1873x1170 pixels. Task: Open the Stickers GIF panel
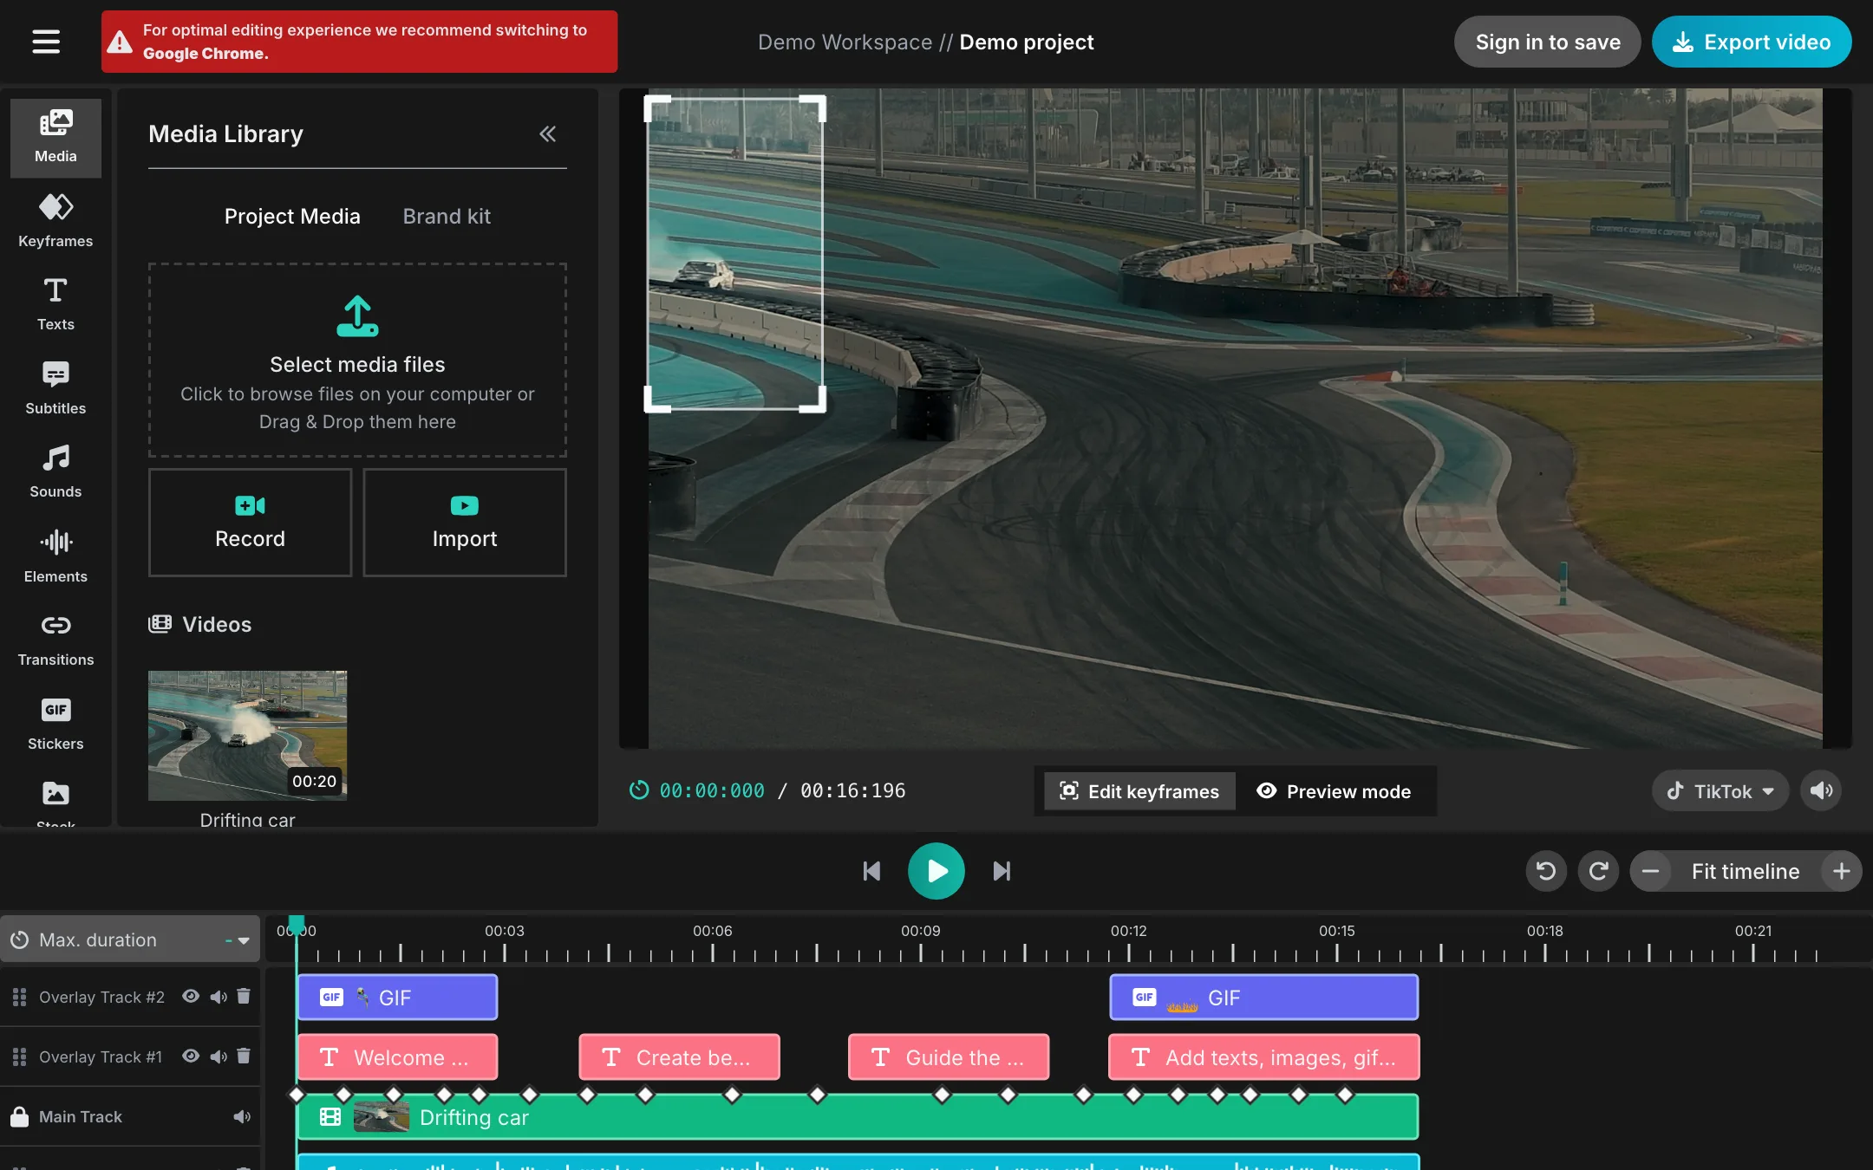pyautogui.click(x=55, y=725)
